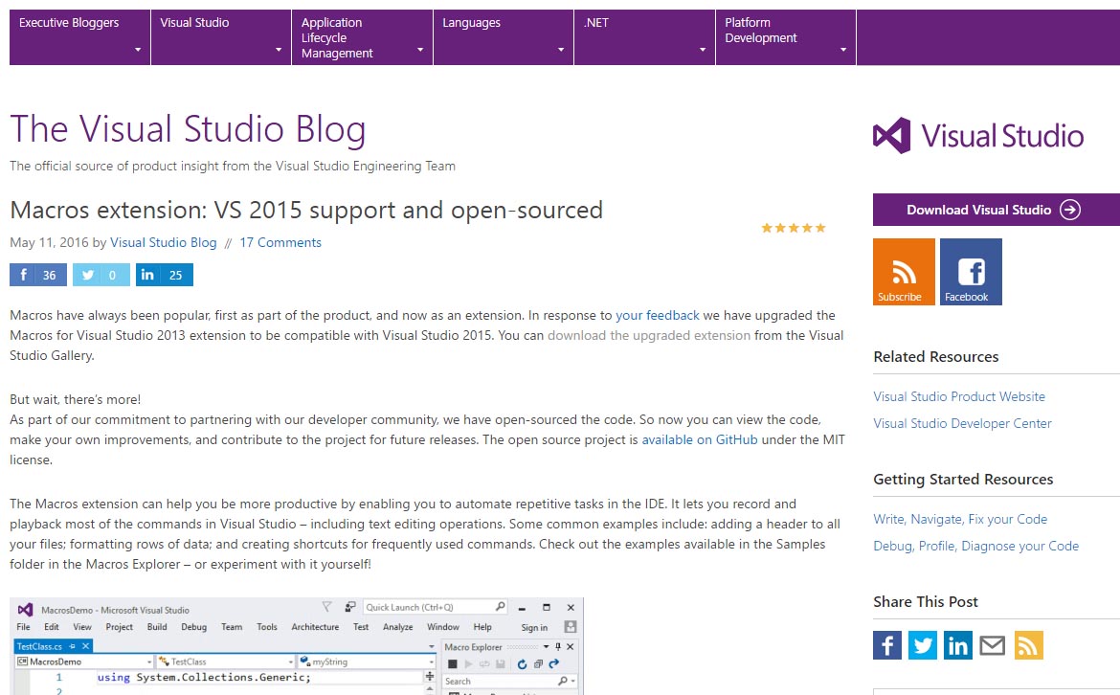Screen dimensions: 1120x695
Task: Click the orange RSS Subscribe tile
Action: tap(902, 271)
